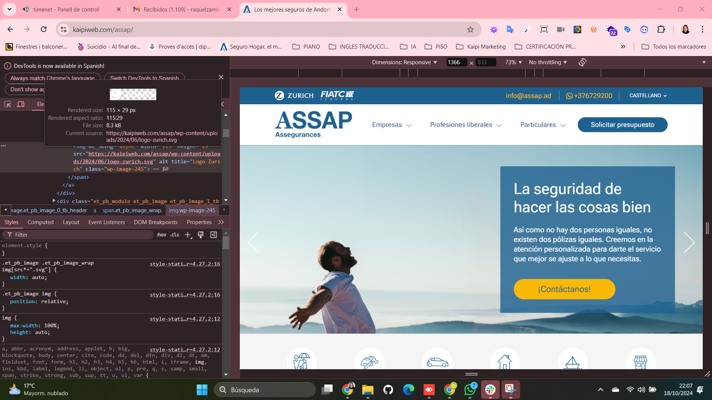Reload the kaipiweb page
Screen dimensions: 712x400
(44, 29)
